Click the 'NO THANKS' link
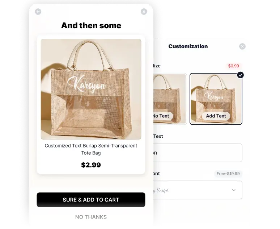 [91, 217]
